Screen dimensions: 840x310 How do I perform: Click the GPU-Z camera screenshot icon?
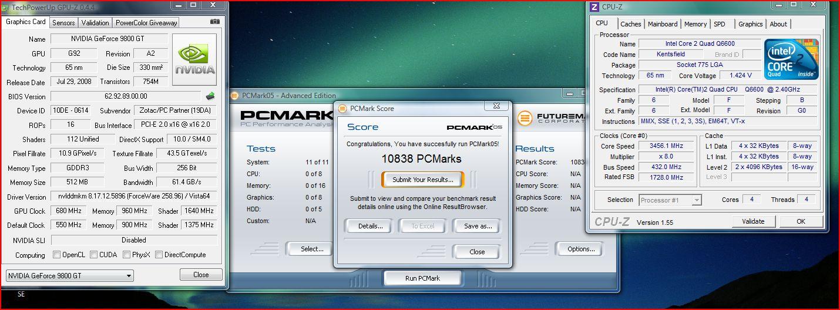coord(215,22)
